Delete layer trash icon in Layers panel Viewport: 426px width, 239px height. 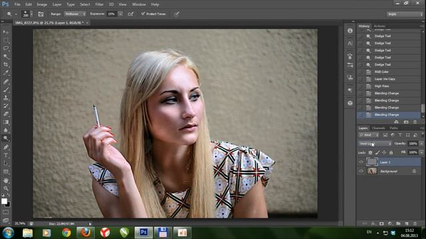(x=415, y=224)
